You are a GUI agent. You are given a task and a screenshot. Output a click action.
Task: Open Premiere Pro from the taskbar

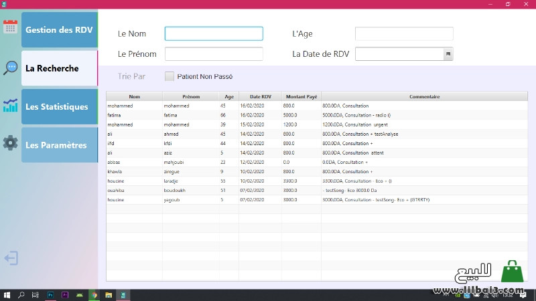(65, 295)
